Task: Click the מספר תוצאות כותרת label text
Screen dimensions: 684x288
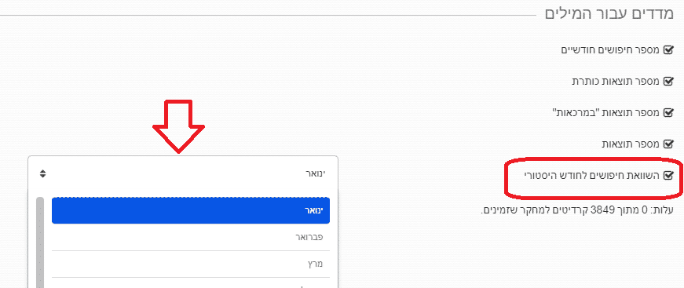Action: tap(616, 82)
